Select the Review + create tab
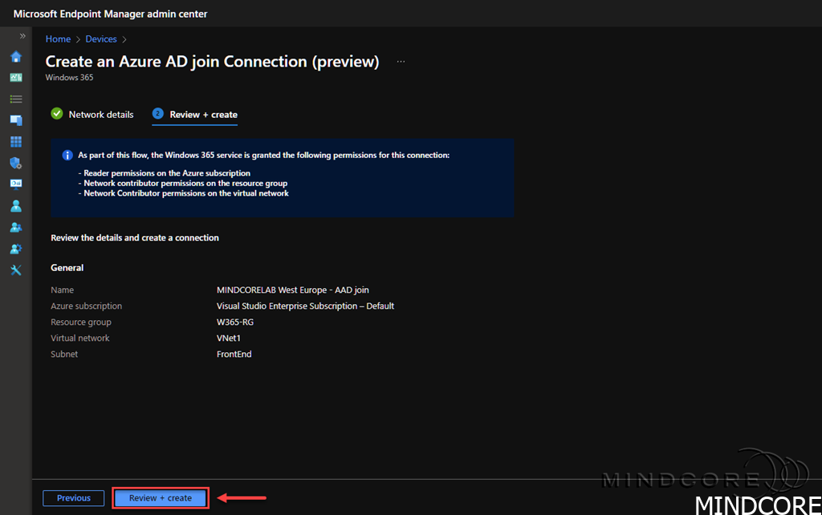The width and height of the screenshot is (822, 515). (203, 115)
